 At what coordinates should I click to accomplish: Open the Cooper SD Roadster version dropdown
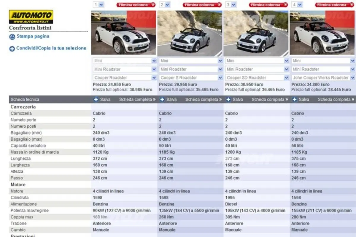click(x=257, y=78)
